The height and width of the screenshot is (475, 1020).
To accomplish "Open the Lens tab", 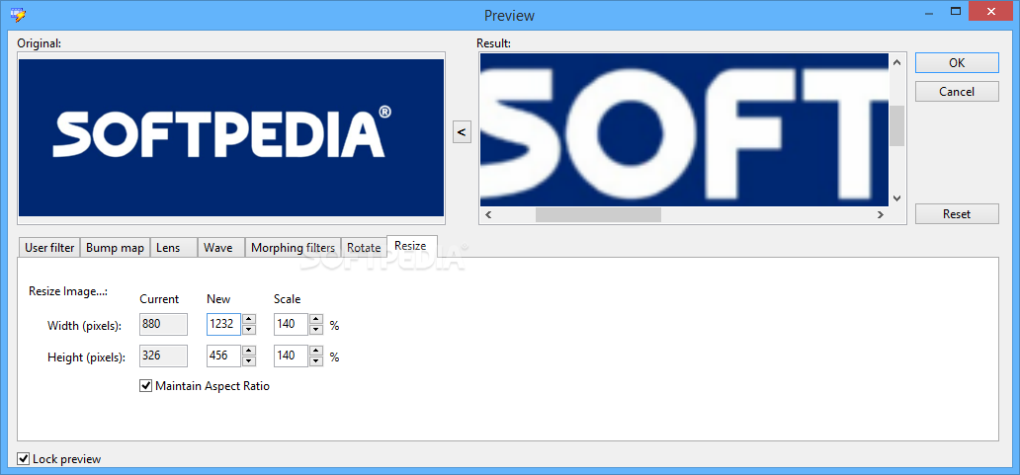I will [x=174, y=248].
